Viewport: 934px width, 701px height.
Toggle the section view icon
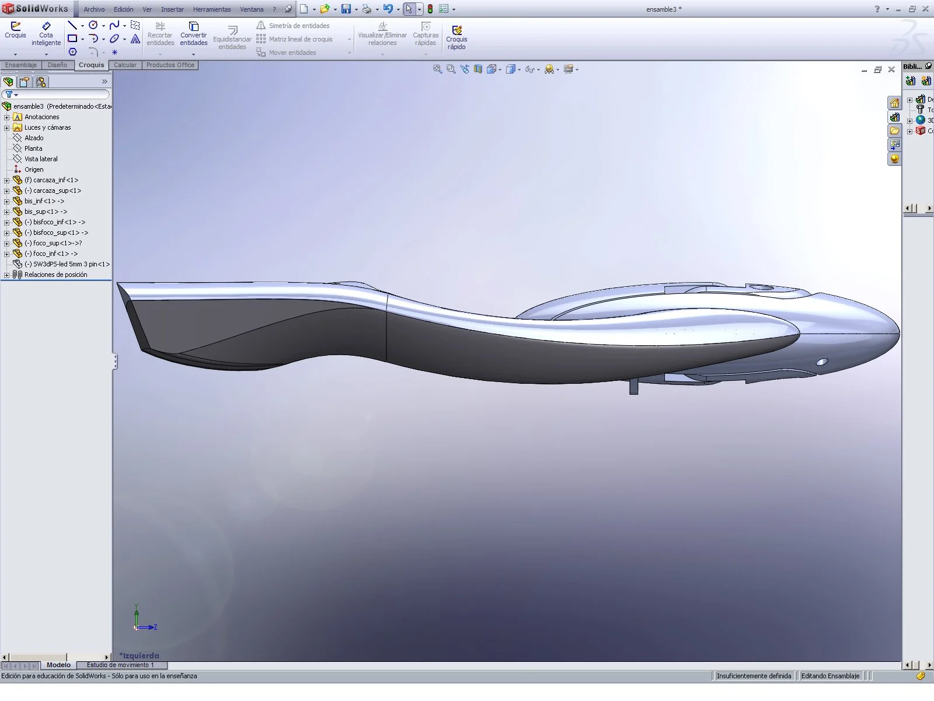478,69
